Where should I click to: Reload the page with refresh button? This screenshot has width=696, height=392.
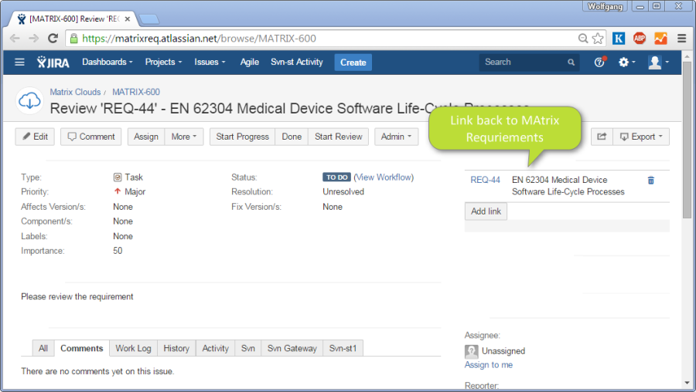click(x=53, y=38)
